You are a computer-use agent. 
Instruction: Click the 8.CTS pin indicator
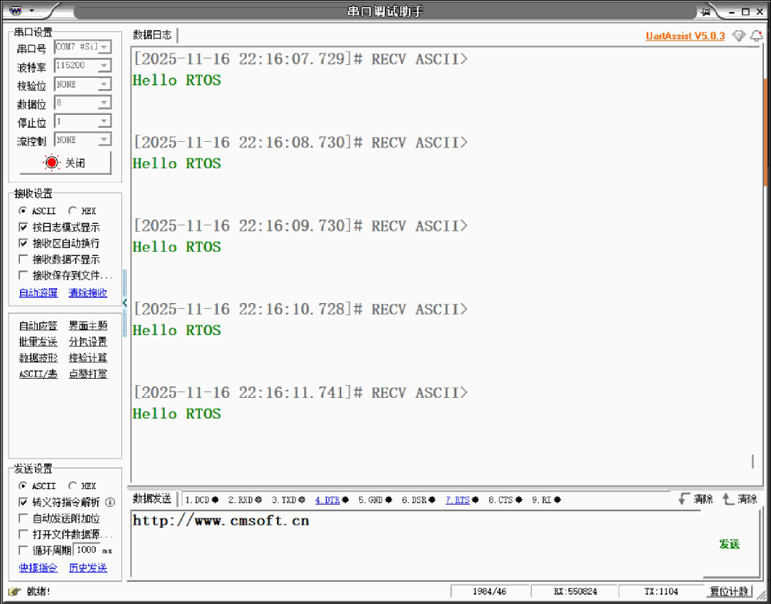coord(505,500)
